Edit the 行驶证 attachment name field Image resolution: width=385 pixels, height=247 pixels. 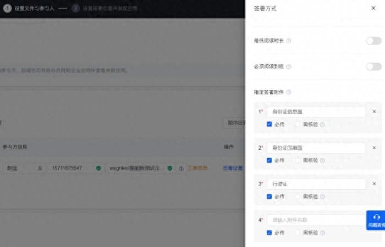(x=316, y=184)
